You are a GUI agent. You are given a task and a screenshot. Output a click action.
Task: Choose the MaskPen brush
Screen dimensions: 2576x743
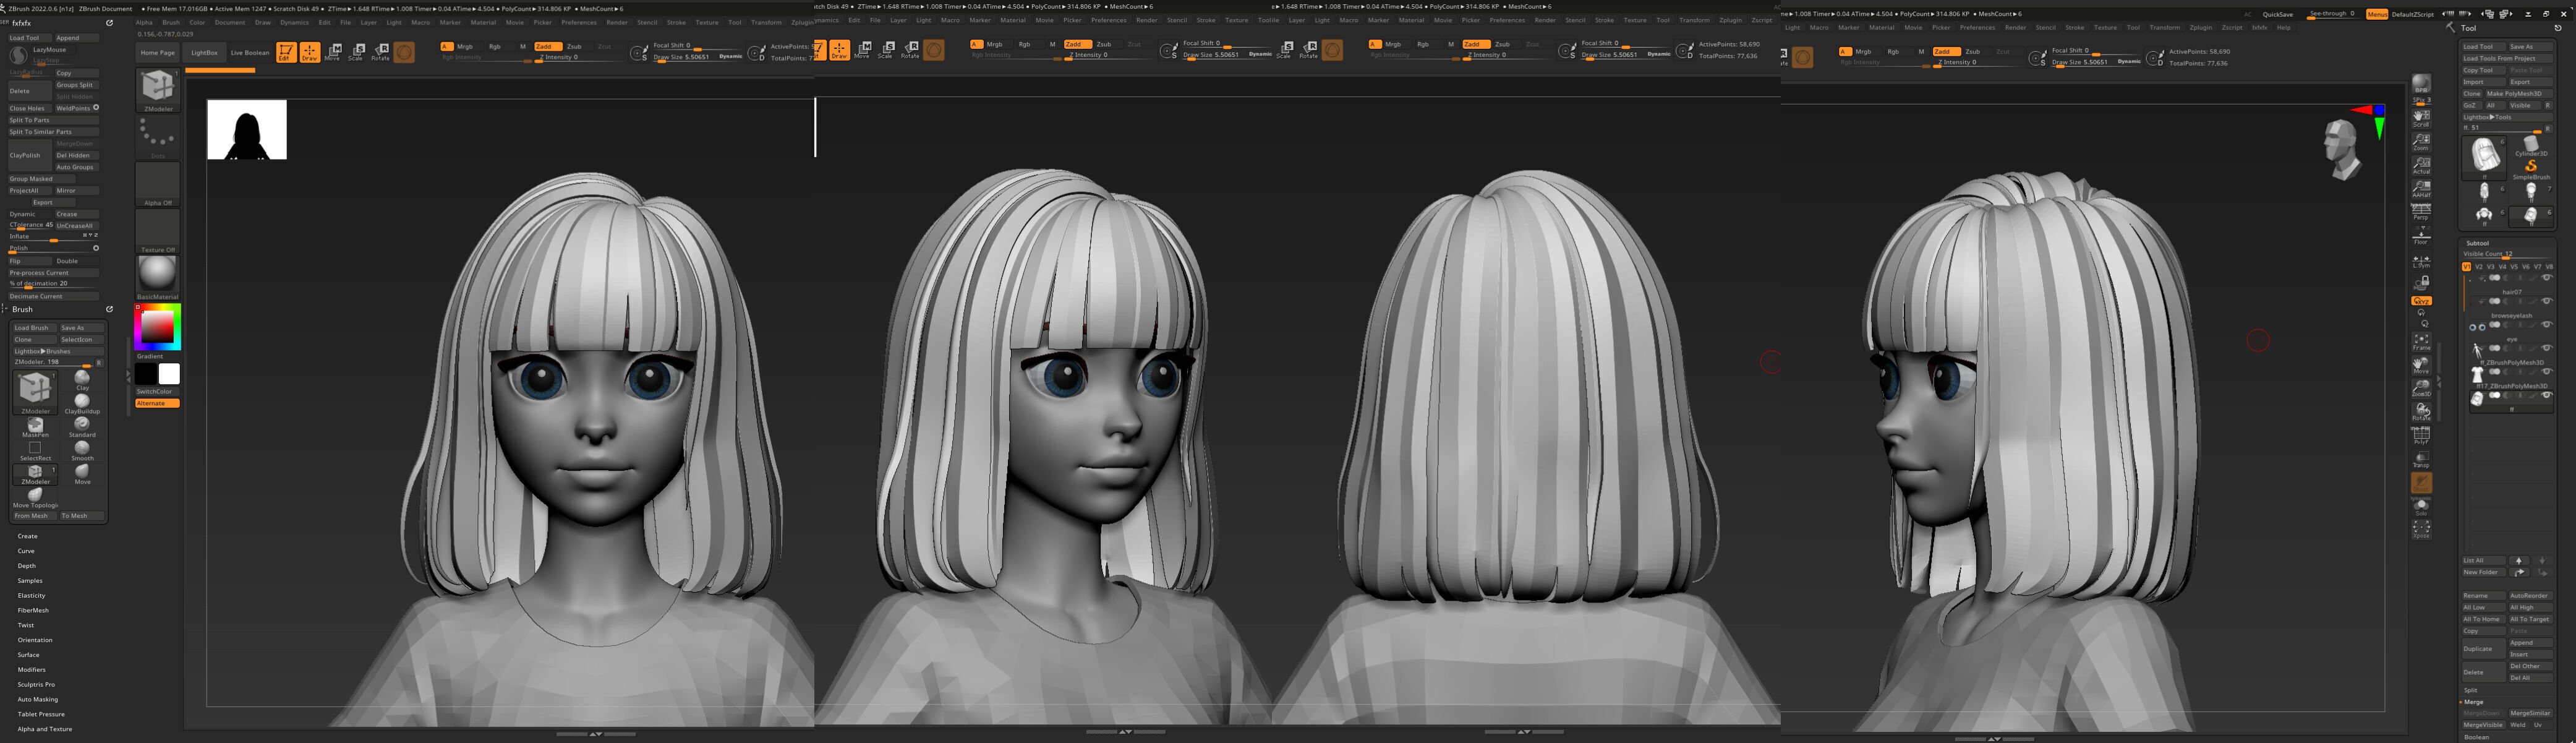click(35, 427)
